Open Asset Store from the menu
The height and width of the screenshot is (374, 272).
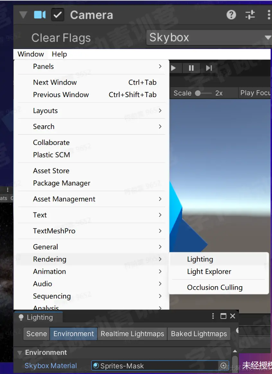click(x=92, y=171)
